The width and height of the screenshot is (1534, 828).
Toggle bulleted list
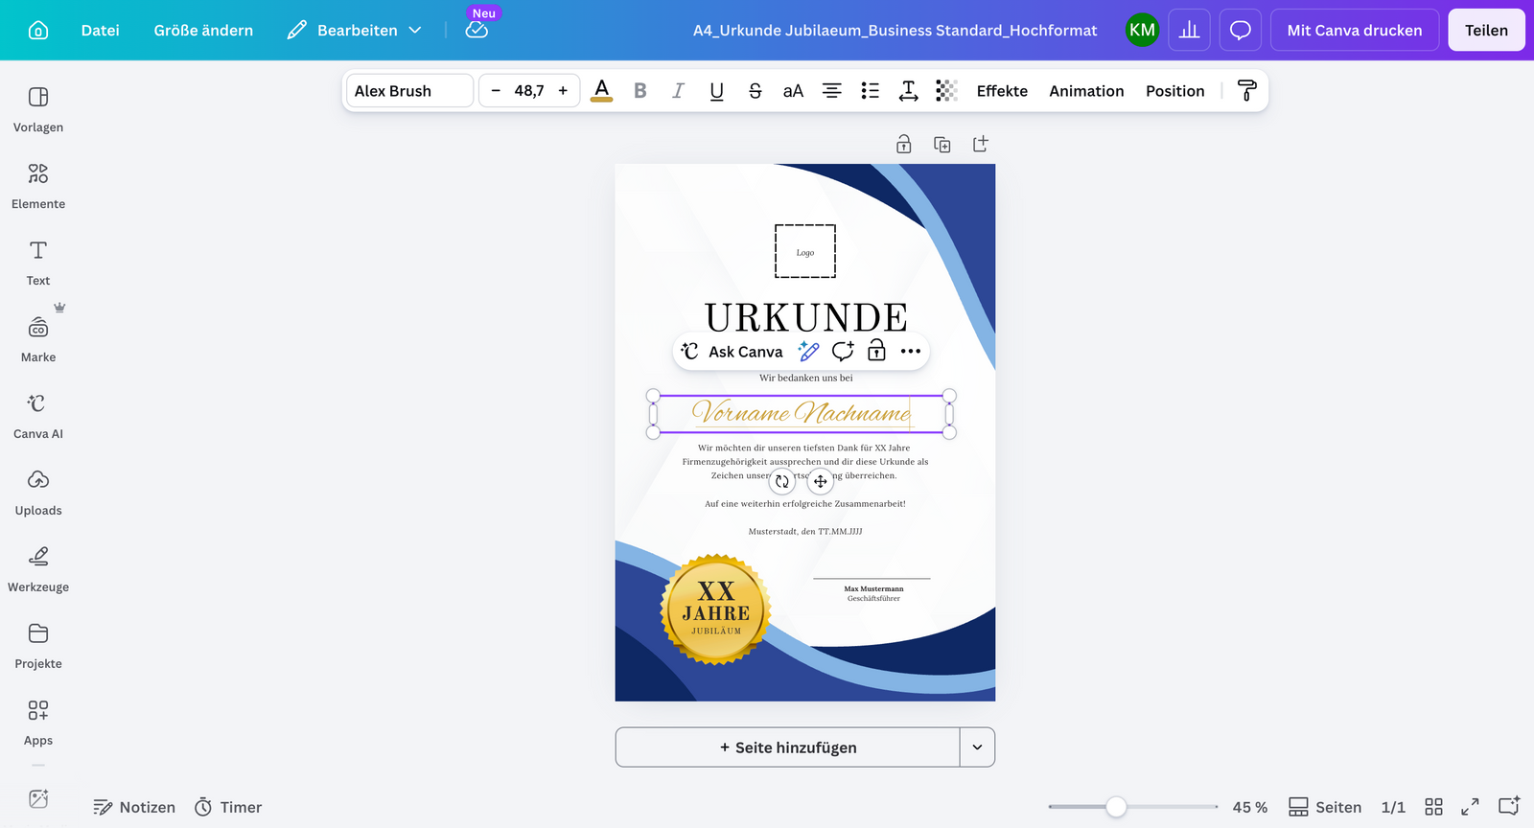(x=871, y=91)
